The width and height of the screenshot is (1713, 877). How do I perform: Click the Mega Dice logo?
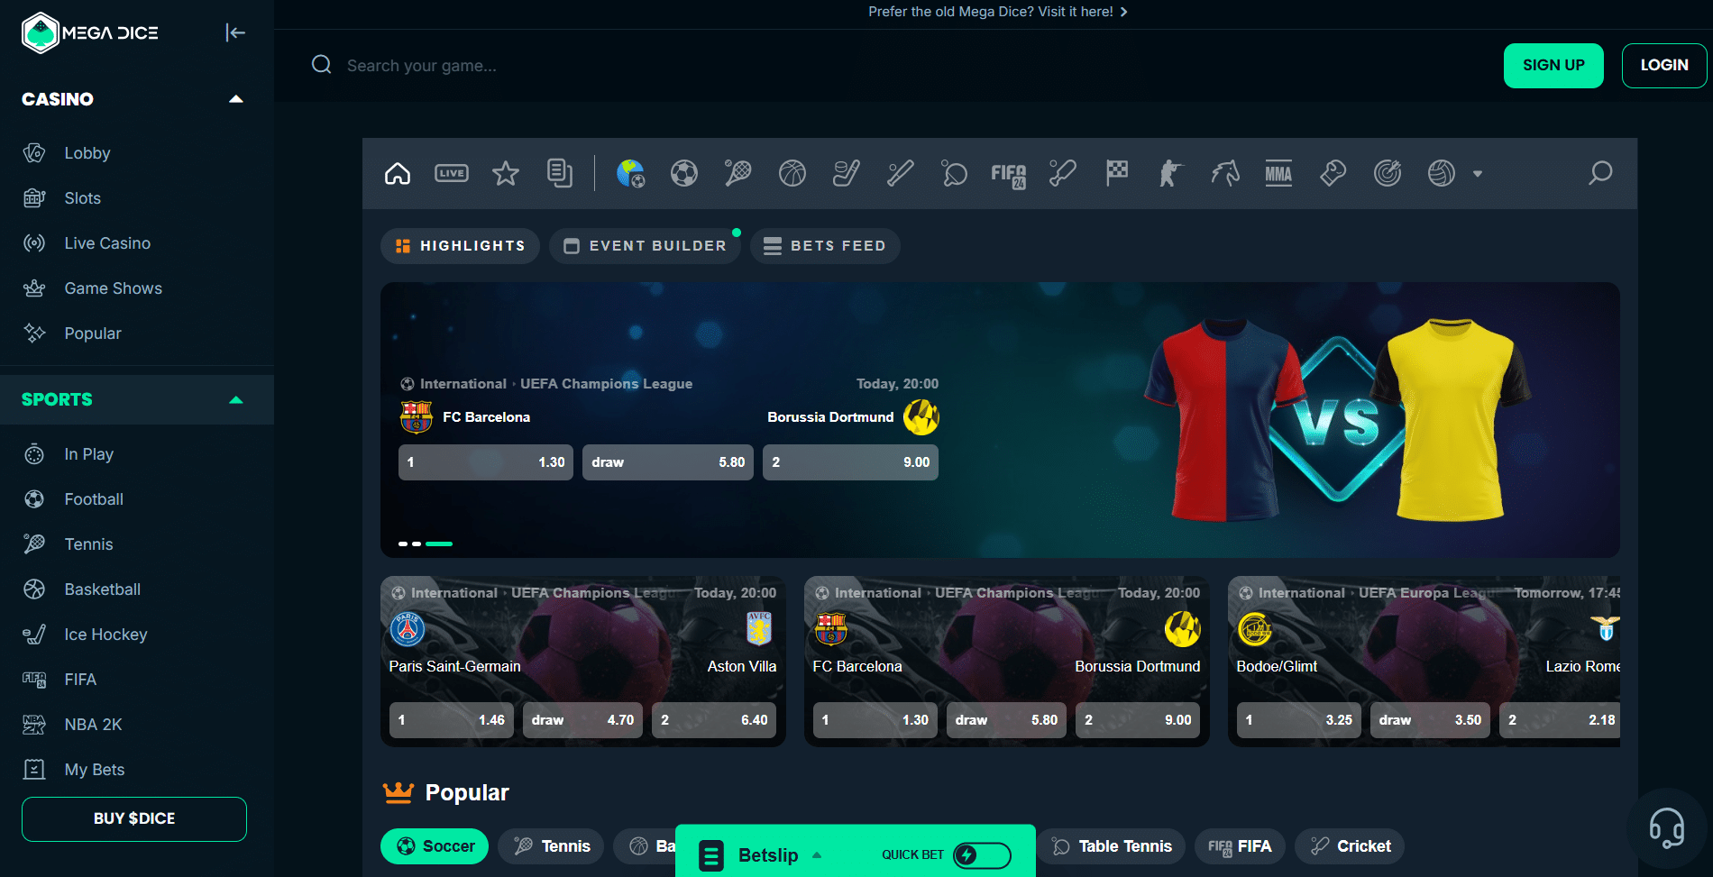coord(90,33)
